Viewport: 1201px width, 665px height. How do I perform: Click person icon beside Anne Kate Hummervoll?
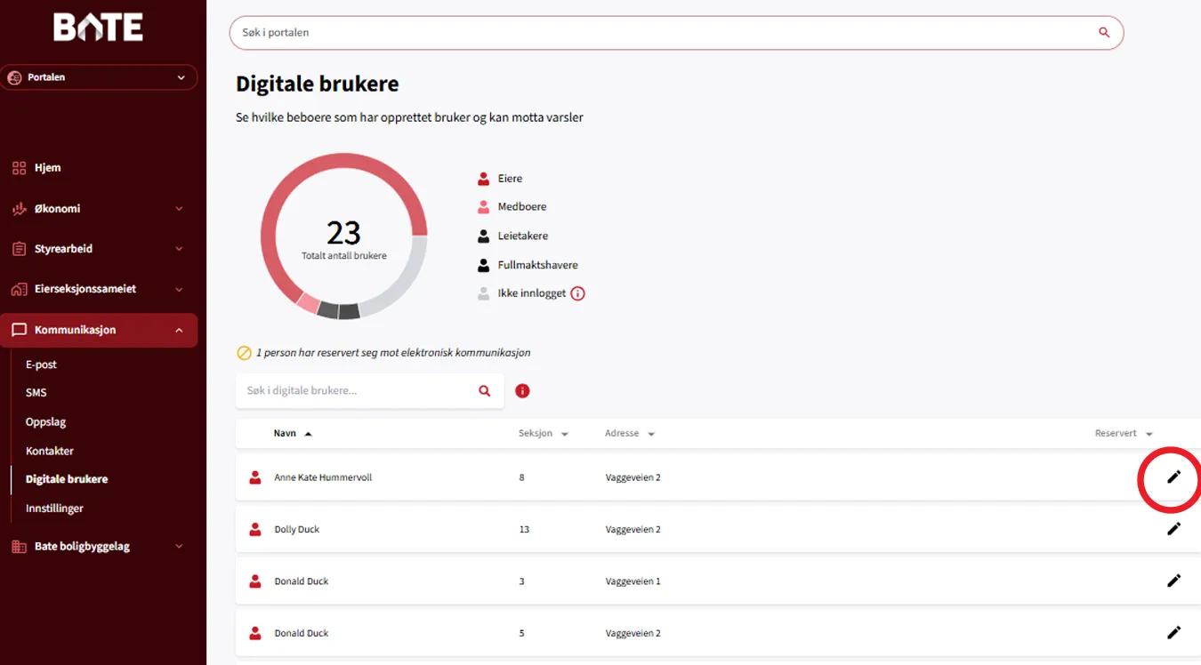(255, 477)
